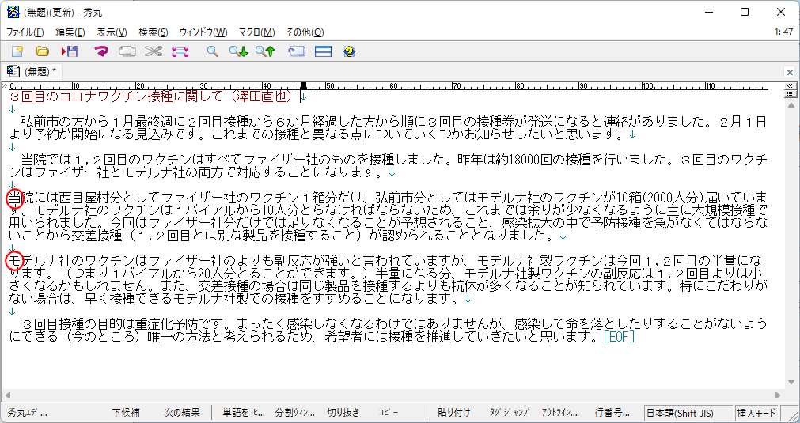Click the 行番号... function key button
Viewport: 800px width, 423px height.
click(x=612, y=412)
